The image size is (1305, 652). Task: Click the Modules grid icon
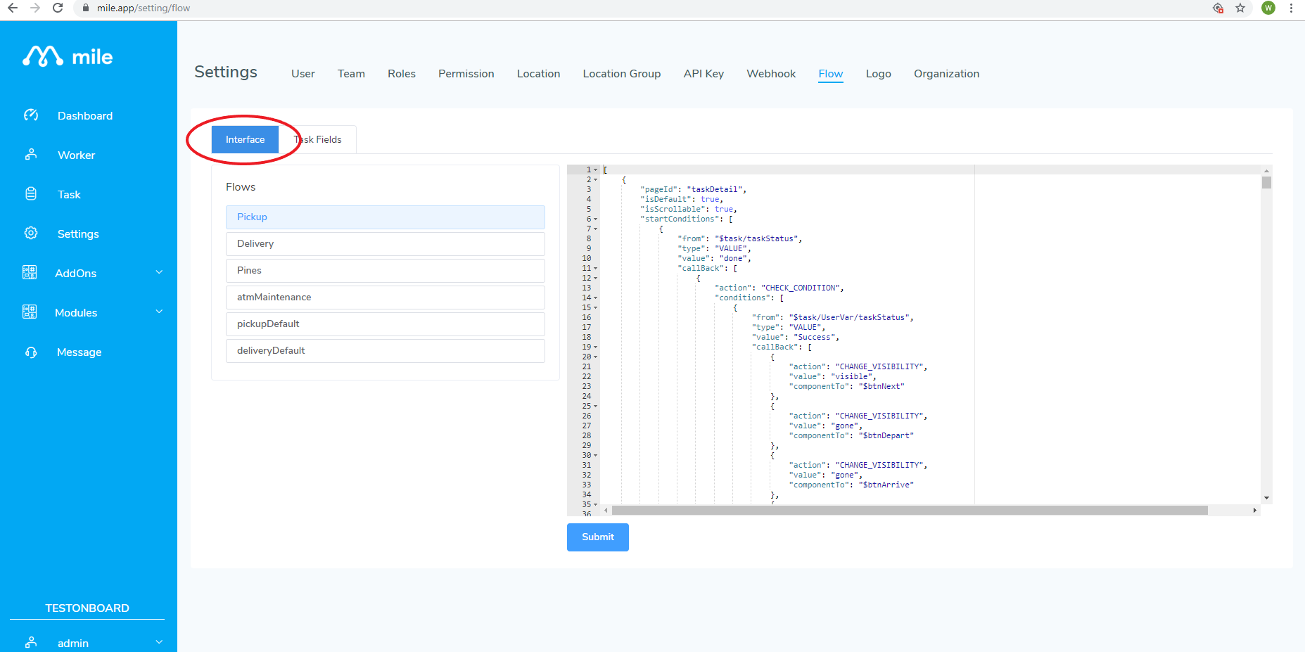point(30,312)
